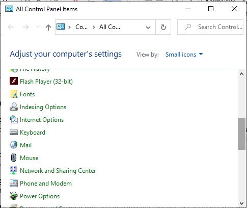Click the Internet Options globe icon
Screen dimensions: 247x208
[14, 119]
